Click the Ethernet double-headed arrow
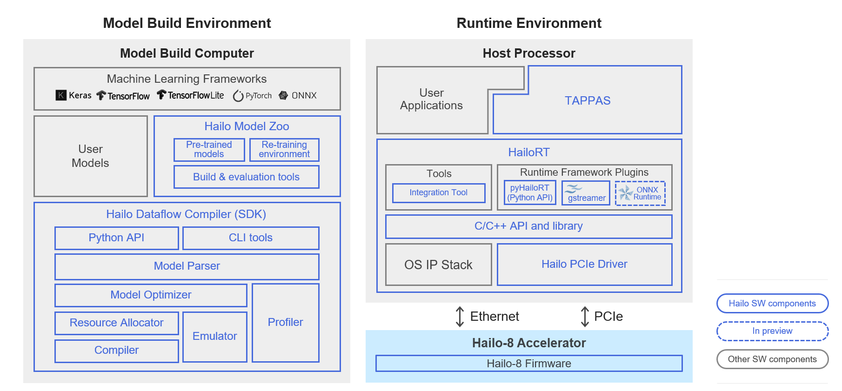The height and width of the screenshot is (391, 842). [x=460, y=317]
